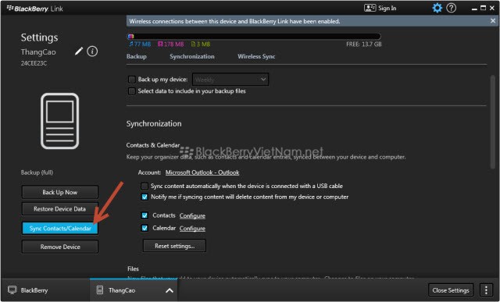Click the ThangCao device name heading
Image resolution: width=500 pixels, height=302 pixels.
(x=38, y=52)
